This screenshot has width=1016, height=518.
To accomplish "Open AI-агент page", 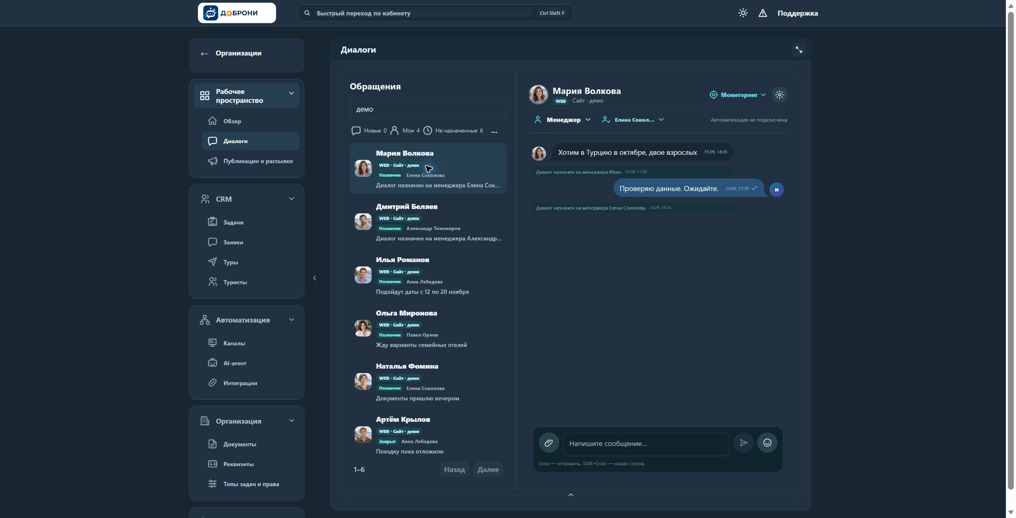I will pyautogui.click(x=251, y=363).
